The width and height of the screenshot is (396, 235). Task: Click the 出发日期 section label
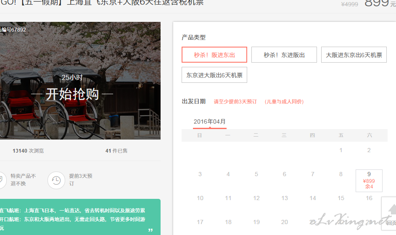(x=194, y=101)
